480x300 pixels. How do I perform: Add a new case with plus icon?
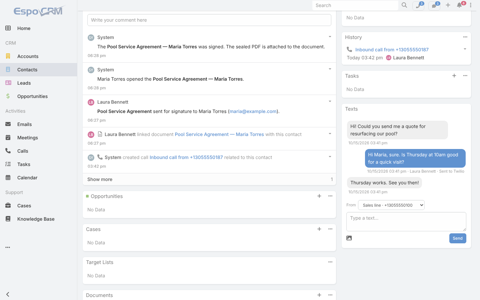point(319,229)
